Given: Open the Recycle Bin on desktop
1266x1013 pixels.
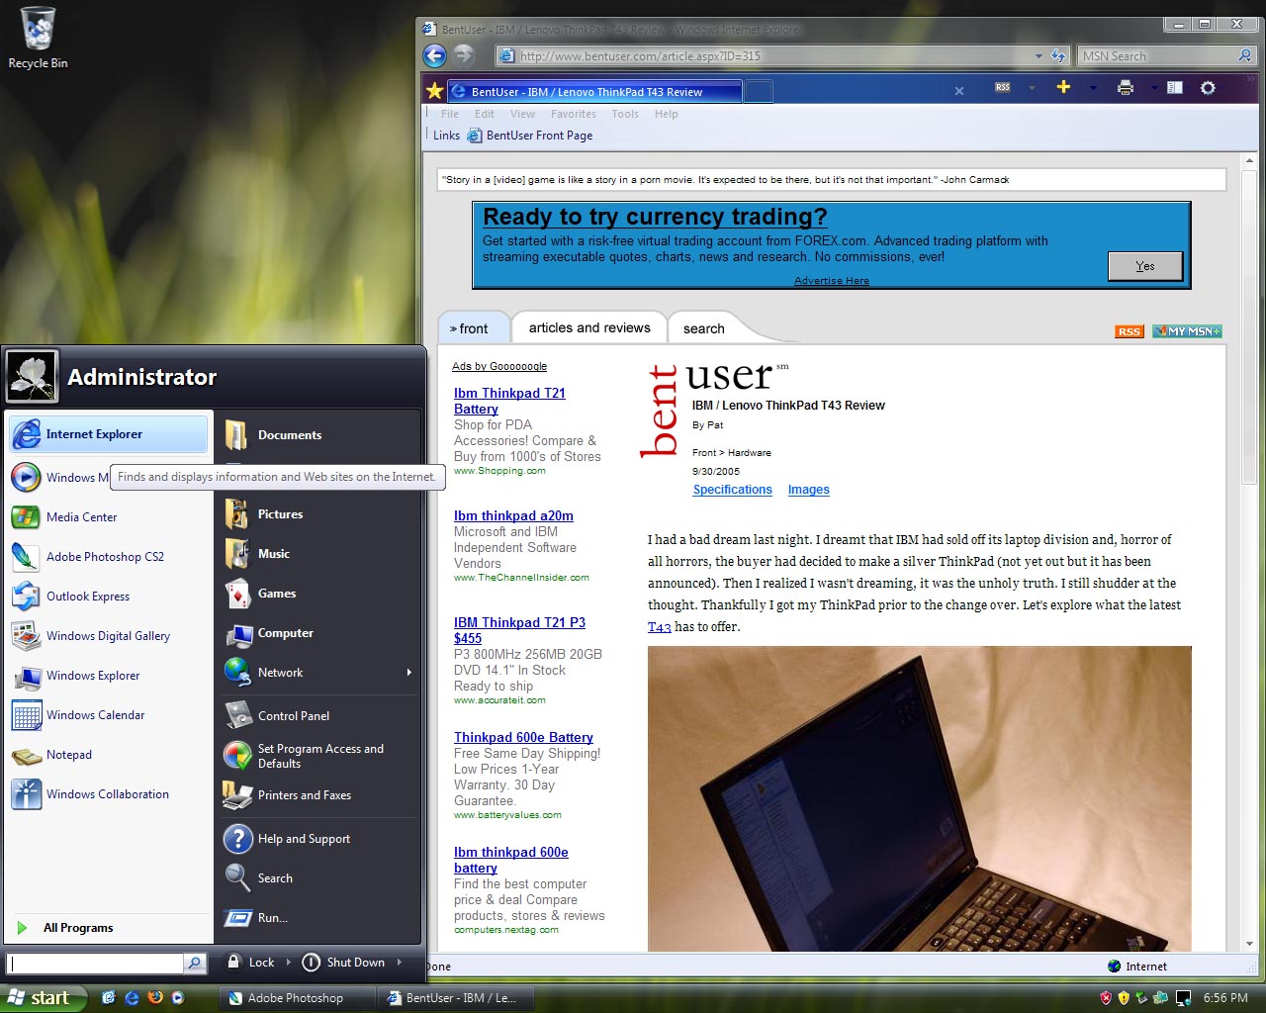Looking at the screenshot, I should pos(38,38).
